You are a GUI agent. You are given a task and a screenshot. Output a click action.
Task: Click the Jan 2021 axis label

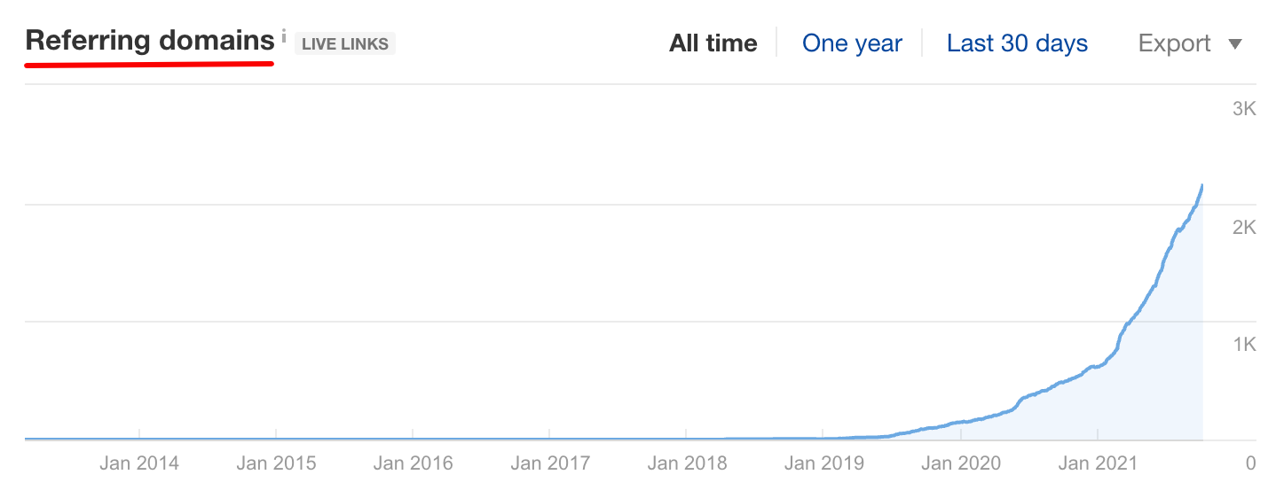1098,463
